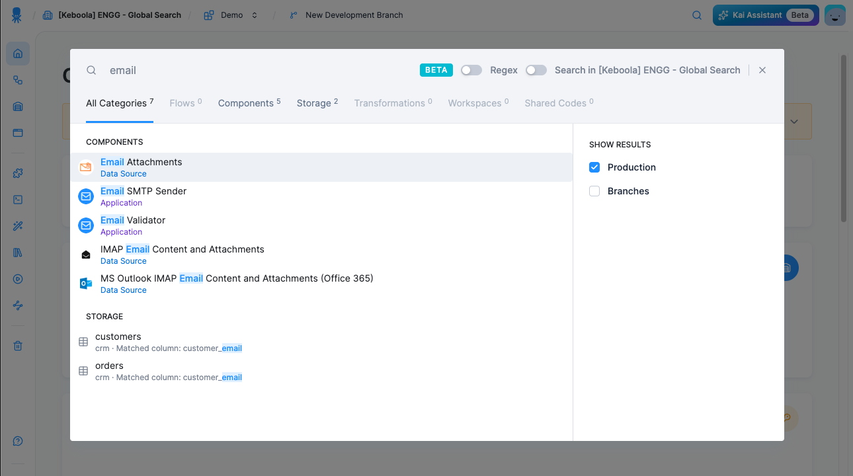Screen dimensions: 853x476
Task: Open IMAP Email Content and Attachments result
Action: (321, 255)
